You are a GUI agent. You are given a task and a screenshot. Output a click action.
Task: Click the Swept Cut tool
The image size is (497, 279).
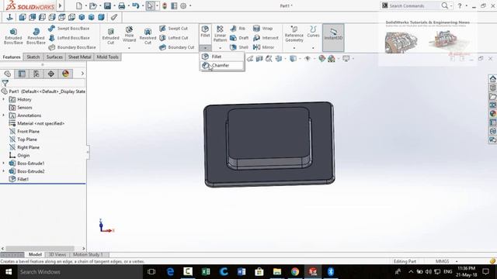pyautogui.click(x=174, y=29)
